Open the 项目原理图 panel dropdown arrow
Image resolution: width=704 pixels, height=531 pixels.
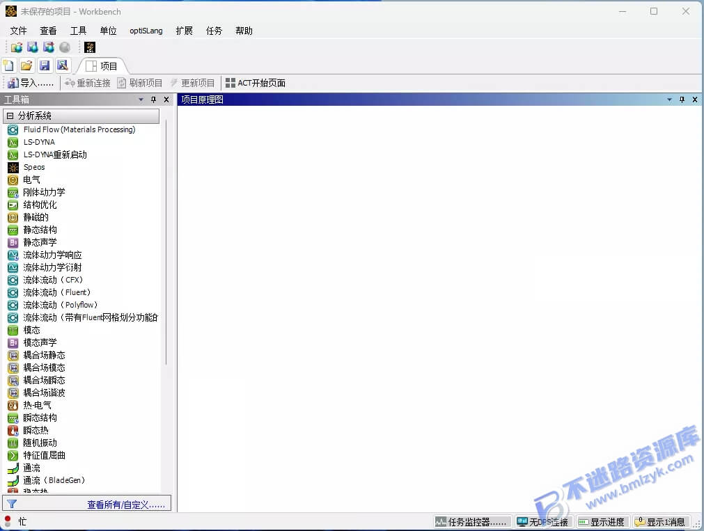669,100
